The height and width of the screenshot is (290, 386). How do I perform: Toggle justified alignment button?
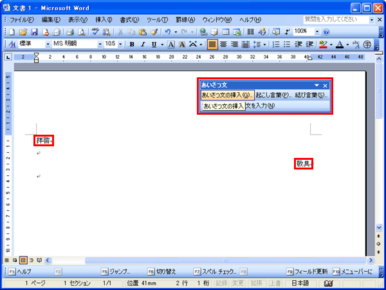click(212, 44)
